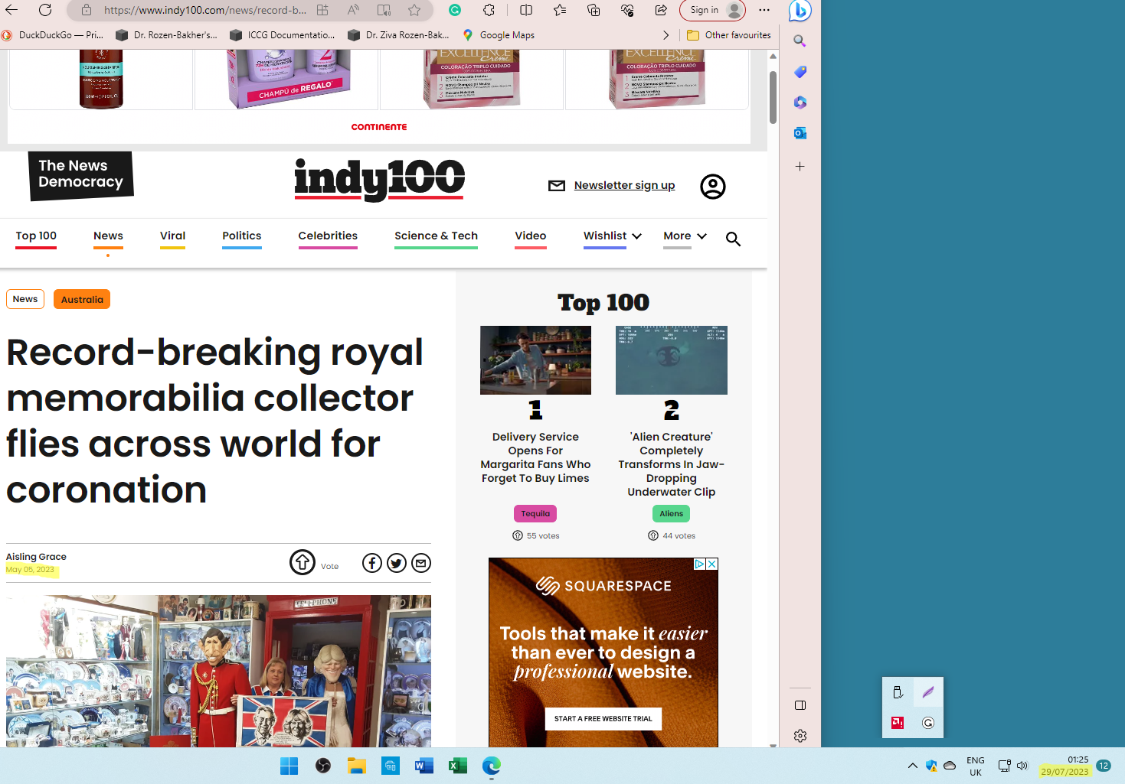The image size is (1125, 784).
Task: View site information via the lock icon
Action: (x=87, y=10)
